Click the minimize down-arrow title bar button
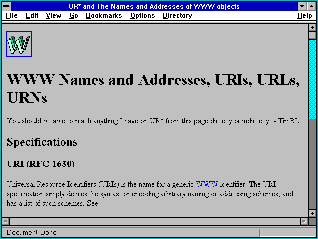Viewport: 318px width, 239px height. (x=302, y=6)
